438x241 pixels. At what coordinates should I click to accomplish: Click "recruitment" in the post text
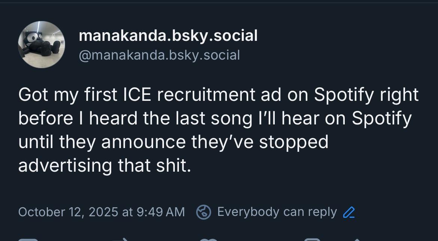[x=206, y=95]
